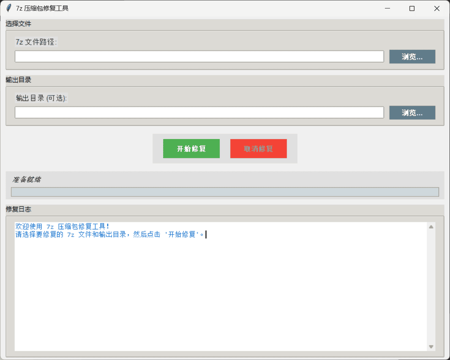
Task: Click the 7z file path input field
Action: pos(199,56)
